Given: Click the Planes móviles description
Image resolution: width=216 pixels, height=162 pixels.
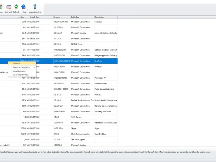Looking at the screenshot, I should (x=100, y=83).
